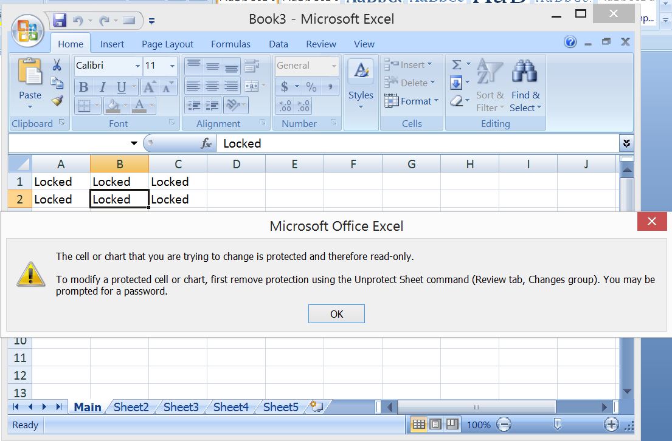Screen dimensions: 672x441
Task: Click the Redo arrow in Quick Access
Action: pos(104,20)
